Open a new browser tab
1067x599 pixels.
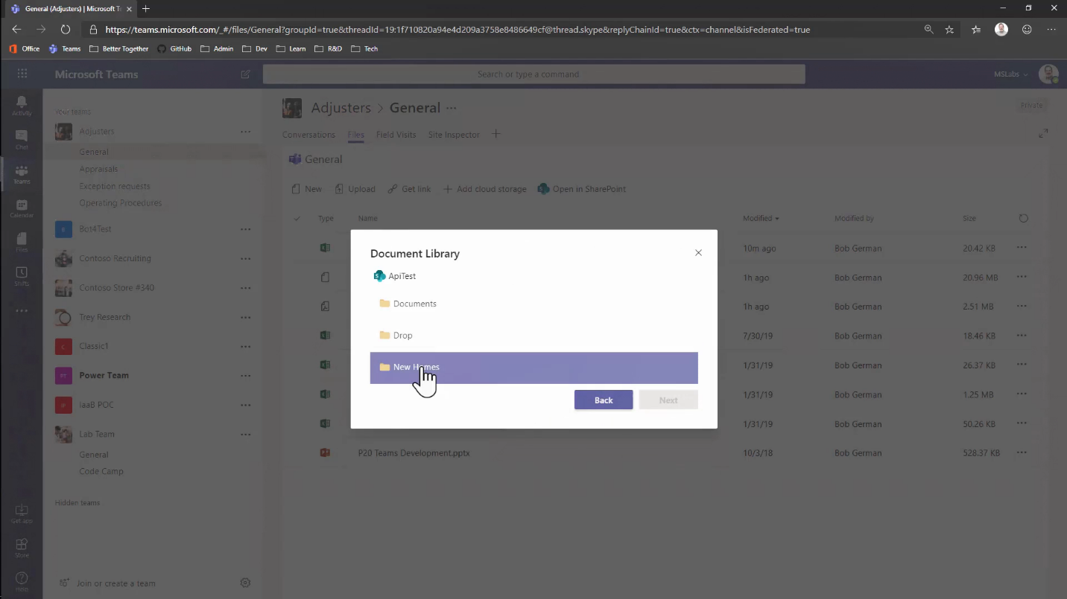146,8
